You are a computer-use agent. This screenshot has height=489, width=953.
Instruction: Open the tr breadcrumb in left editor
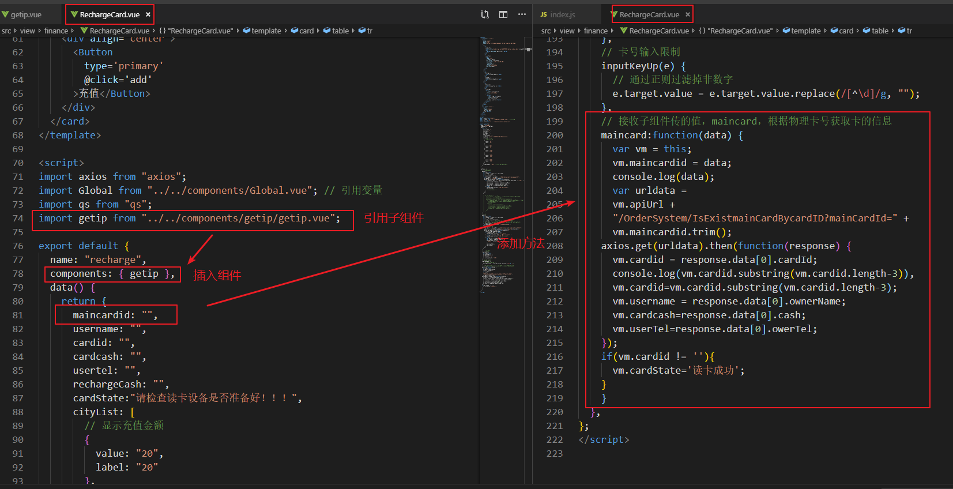[366, 31]
